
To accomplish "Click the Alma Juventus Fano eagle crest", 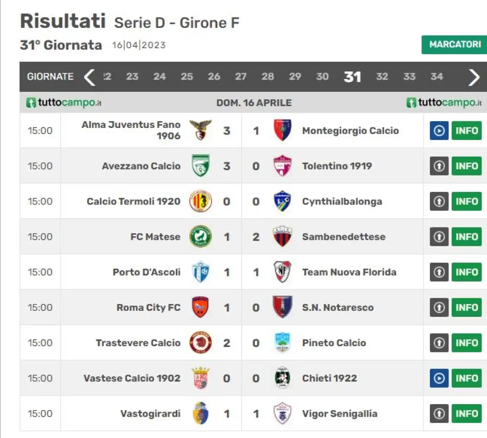I will 201,130.
